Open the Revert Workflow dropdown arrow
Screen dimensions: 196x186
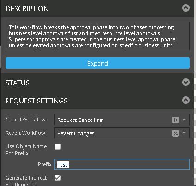click(184, 133)
